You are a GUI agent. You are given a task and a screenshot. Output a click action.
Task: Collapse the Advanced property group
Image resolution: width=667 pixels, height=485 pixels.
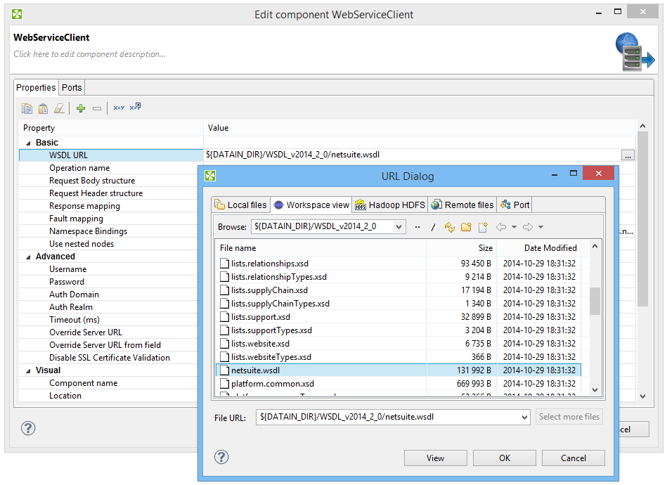click(29, 257)
